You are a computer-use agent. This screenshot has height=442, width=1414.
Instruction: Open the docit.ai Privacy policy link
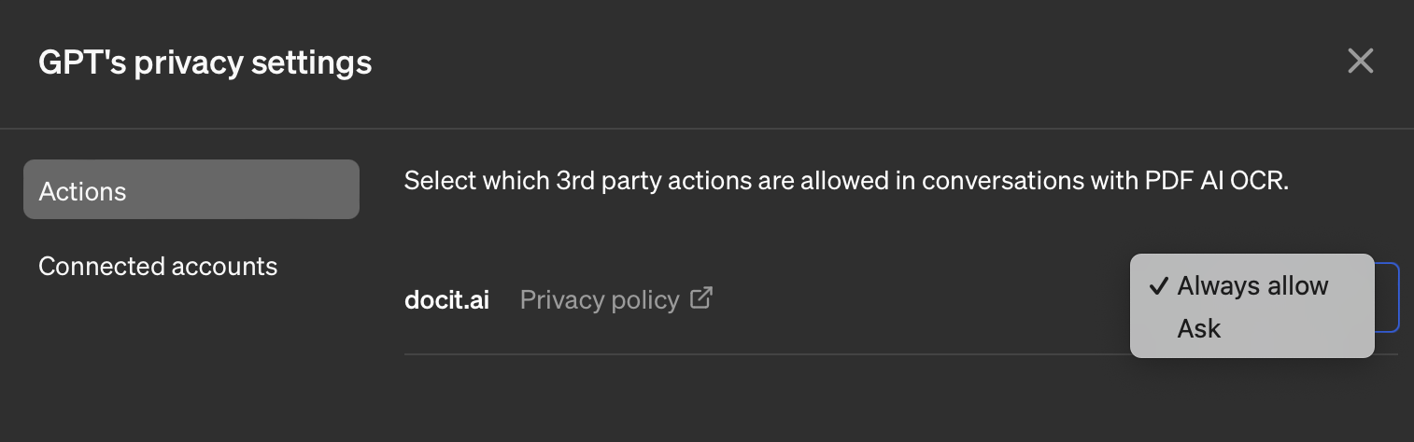click(x=599, y=300)
